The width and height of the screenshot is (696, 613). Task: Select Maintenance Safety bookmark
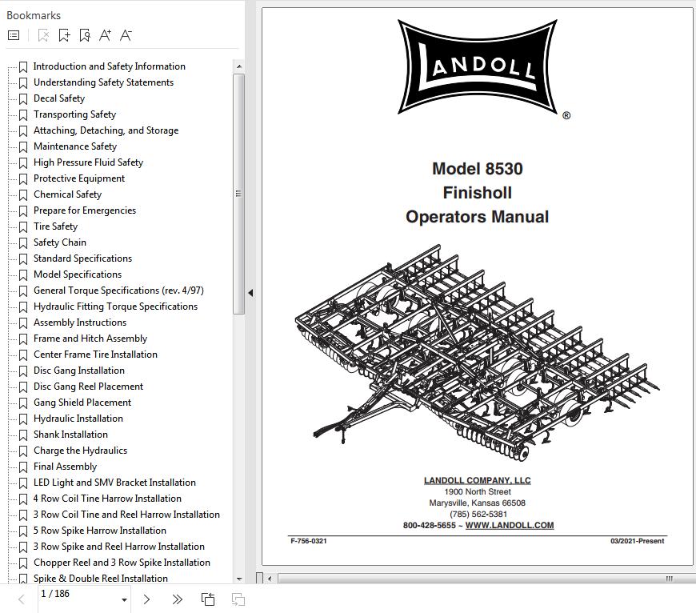[75, 146]
